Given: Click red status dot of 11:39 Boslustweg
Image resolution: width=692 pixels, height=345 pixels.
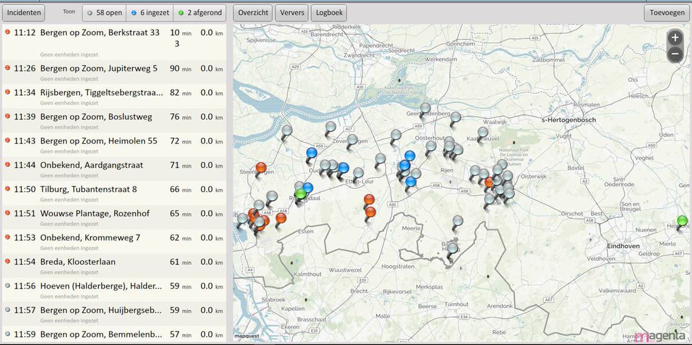Looking at the screenshot, I should pos(7,116).
